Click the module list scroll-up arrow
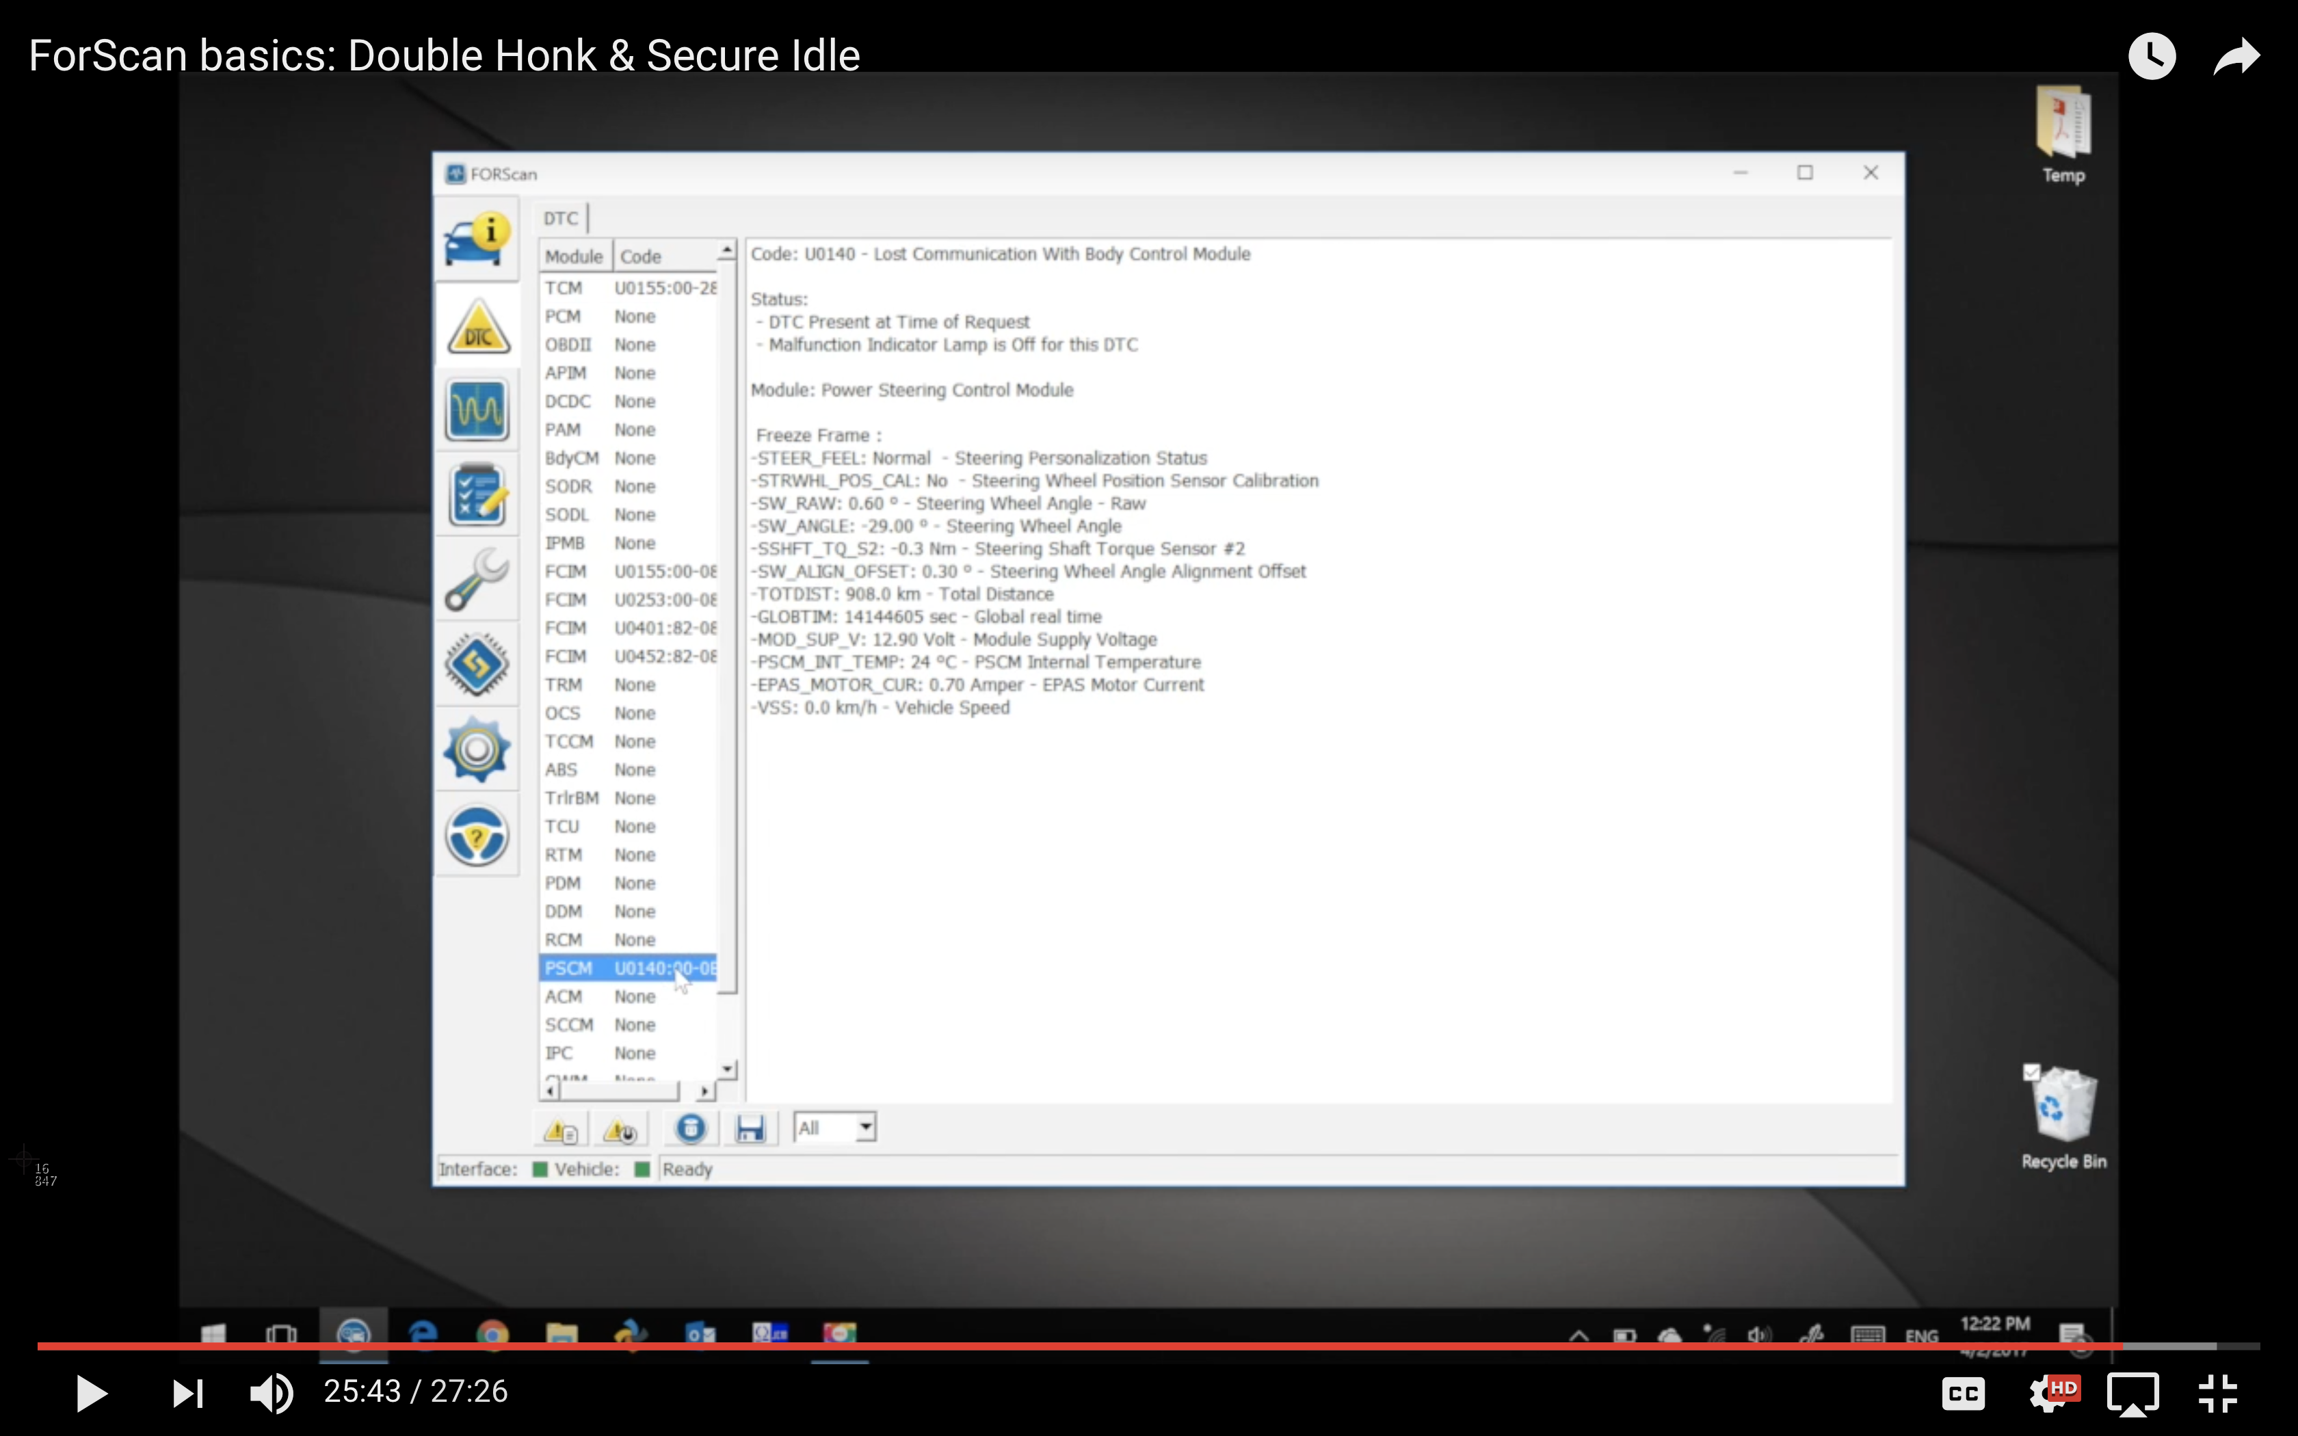Image resolution: width=2298 pixels, height=1436 pixels. point(728,251)
